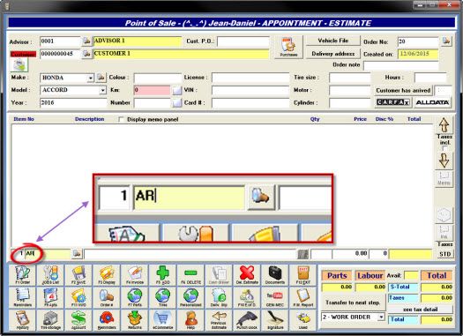Click the F11 W/O folder icon
Screen dimensions: 463x336
pyautogui.click(x=78, y=297)
